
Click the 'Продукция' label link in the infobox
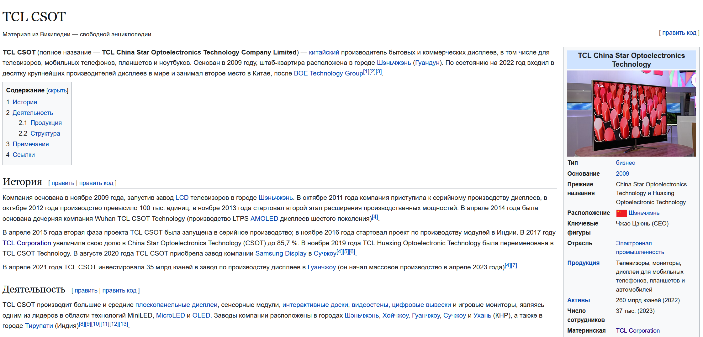pyautogui.click(x=583, y=263)
